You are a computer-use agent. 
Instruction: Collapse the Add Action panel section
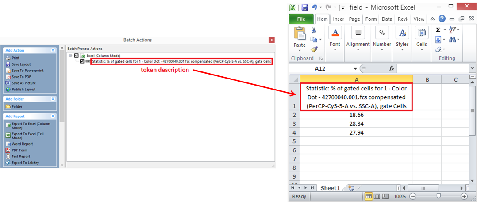pyautogui.click(x=53, y=50)
